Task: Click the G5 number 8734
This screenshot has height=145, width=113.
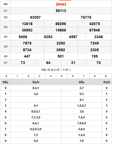Action: tap(27, 50)
